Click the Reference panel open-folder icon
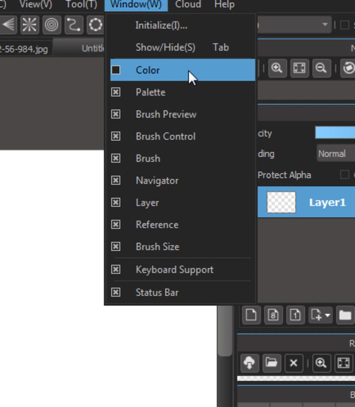Screen dimensions: 355x407 point(271,363)
